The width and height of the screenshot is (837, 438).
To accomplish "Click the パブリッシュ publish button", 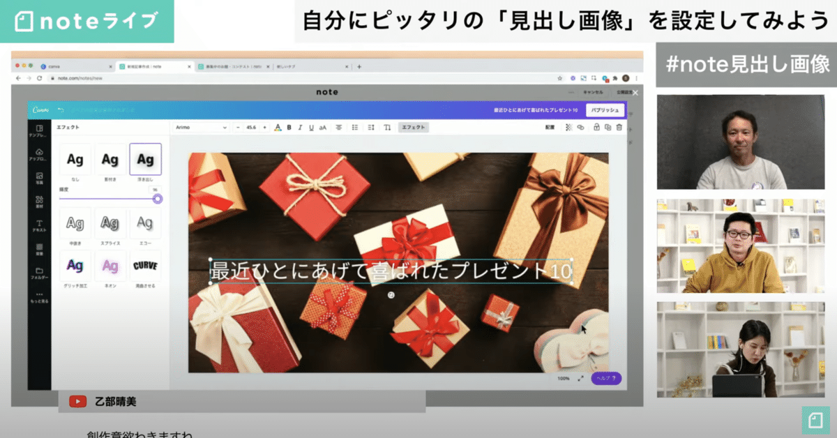I will tap(604, 110).
